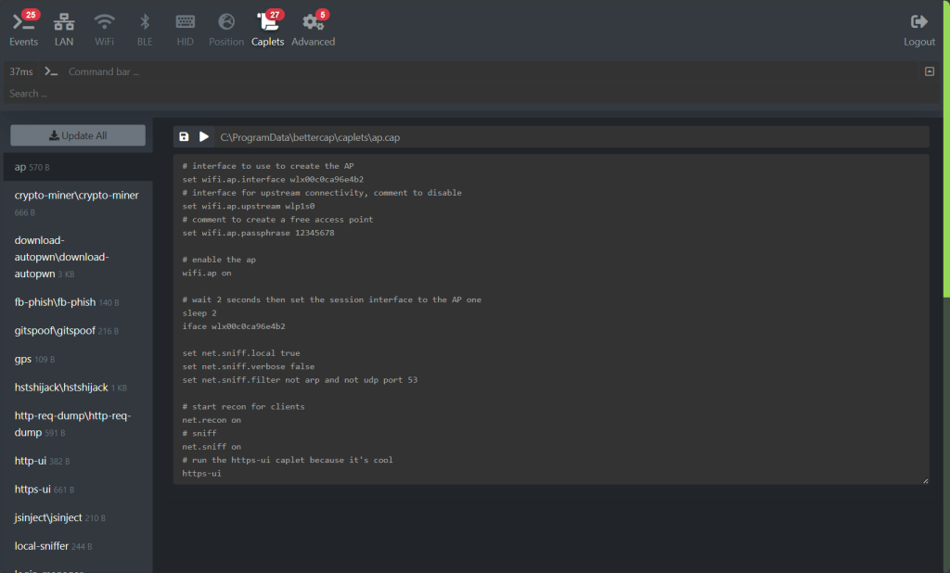Select the https-ui caplet
Viewport: 950px width, 573px height.
pyautogui.click(x=33, y=489)
